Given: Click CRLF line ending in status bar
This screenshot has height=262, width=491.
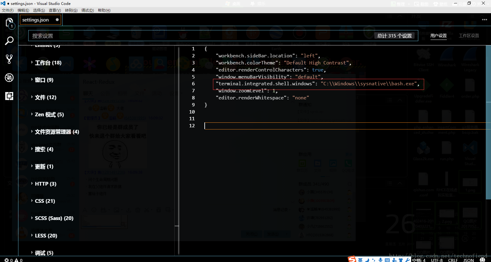Looking at the screenshot, I should coord(453,260).
